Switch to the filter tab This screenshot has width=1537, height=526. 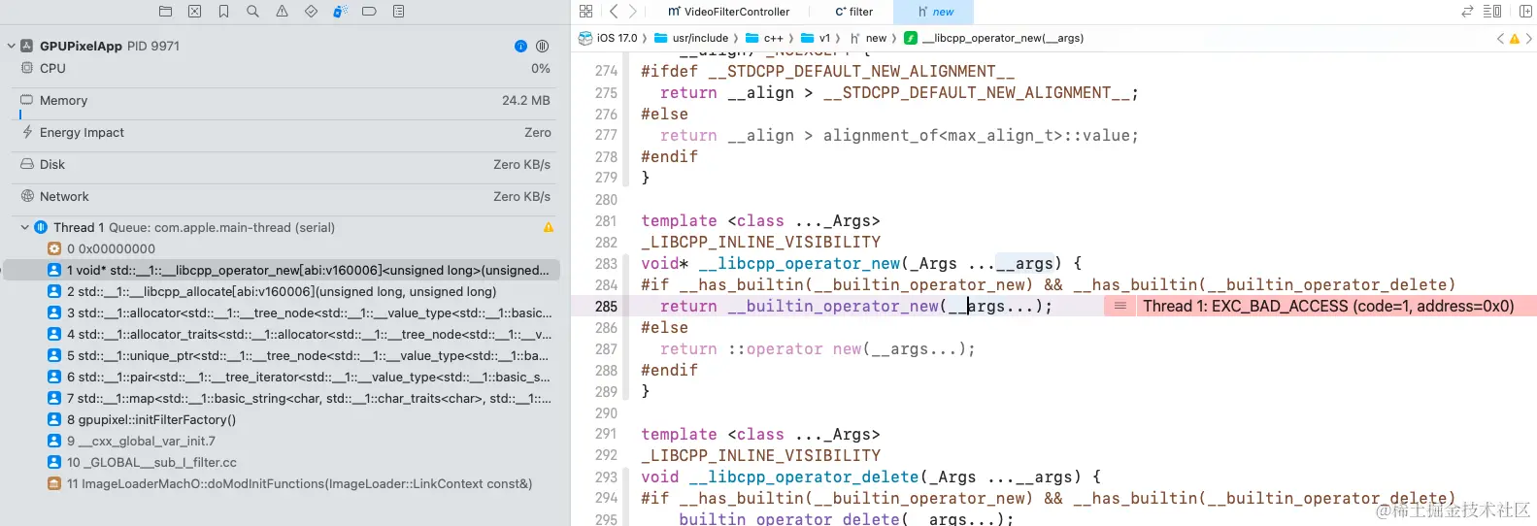pyautogui.click(x=854, y=12)
